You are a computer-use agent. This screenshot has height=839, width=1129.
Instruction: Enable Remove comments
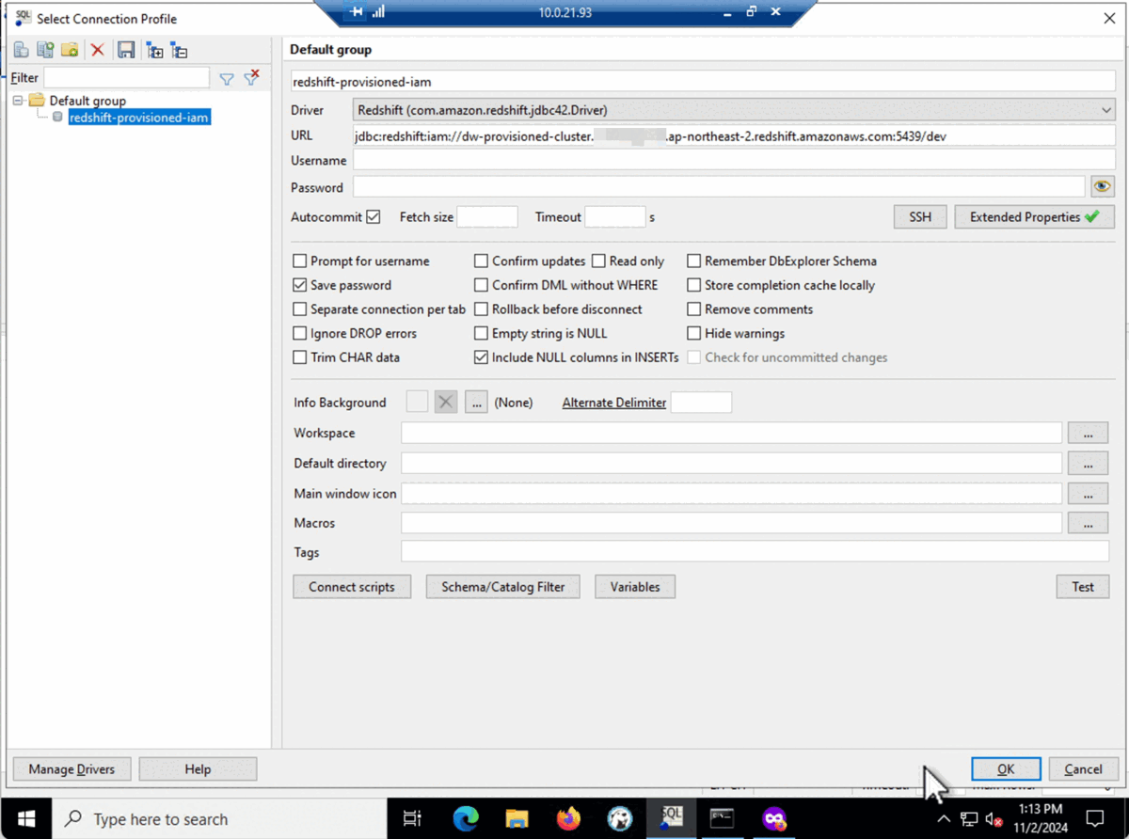click(694, 309)
